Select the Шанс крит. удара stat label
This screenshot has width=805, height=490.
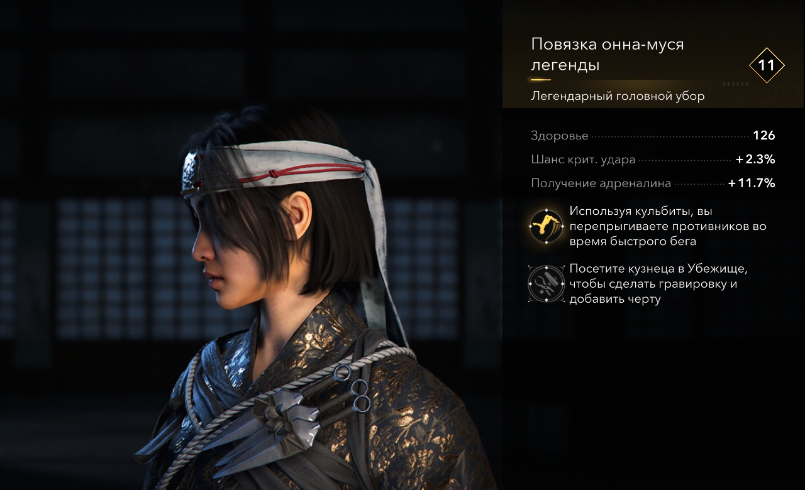point(583,160)
